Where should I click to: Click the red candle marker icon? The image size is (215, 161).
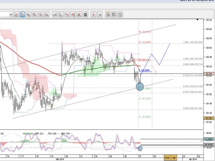(x=94, y=15)
